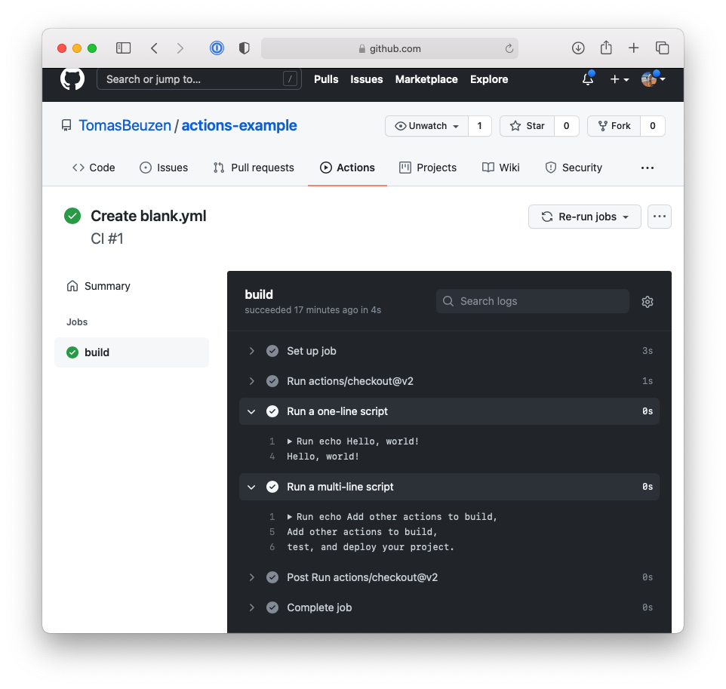Open Issues in the top navigation
Image resolution: width=726 pixels, height=689 pixels.
(367, 79)
